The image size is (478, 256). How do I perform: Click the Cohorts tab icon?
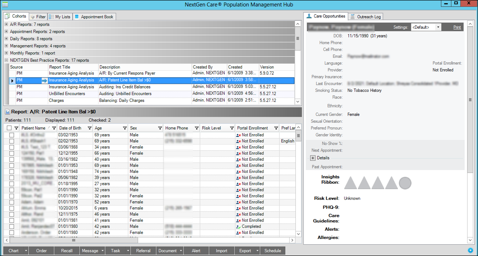[x=7, y=16]
